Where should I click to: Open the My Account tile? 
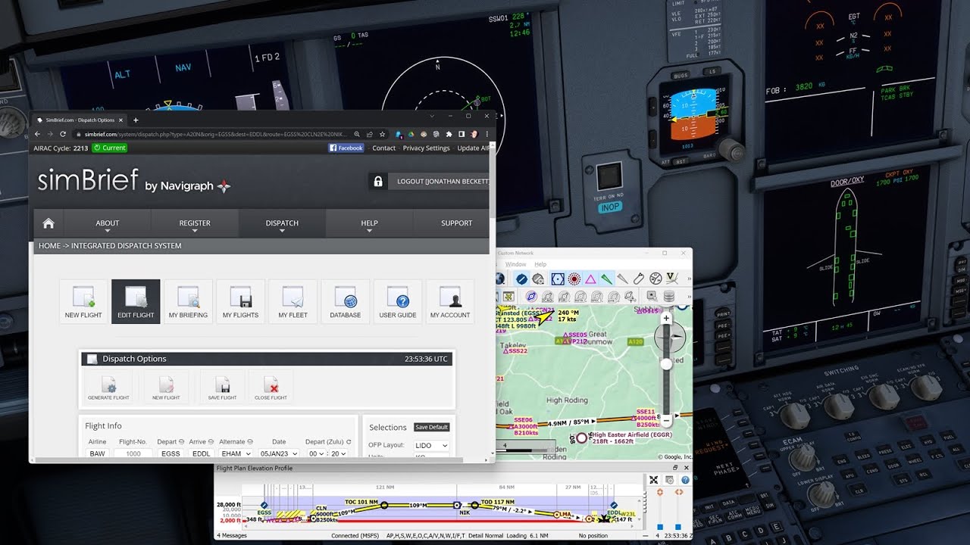point(450,301)
